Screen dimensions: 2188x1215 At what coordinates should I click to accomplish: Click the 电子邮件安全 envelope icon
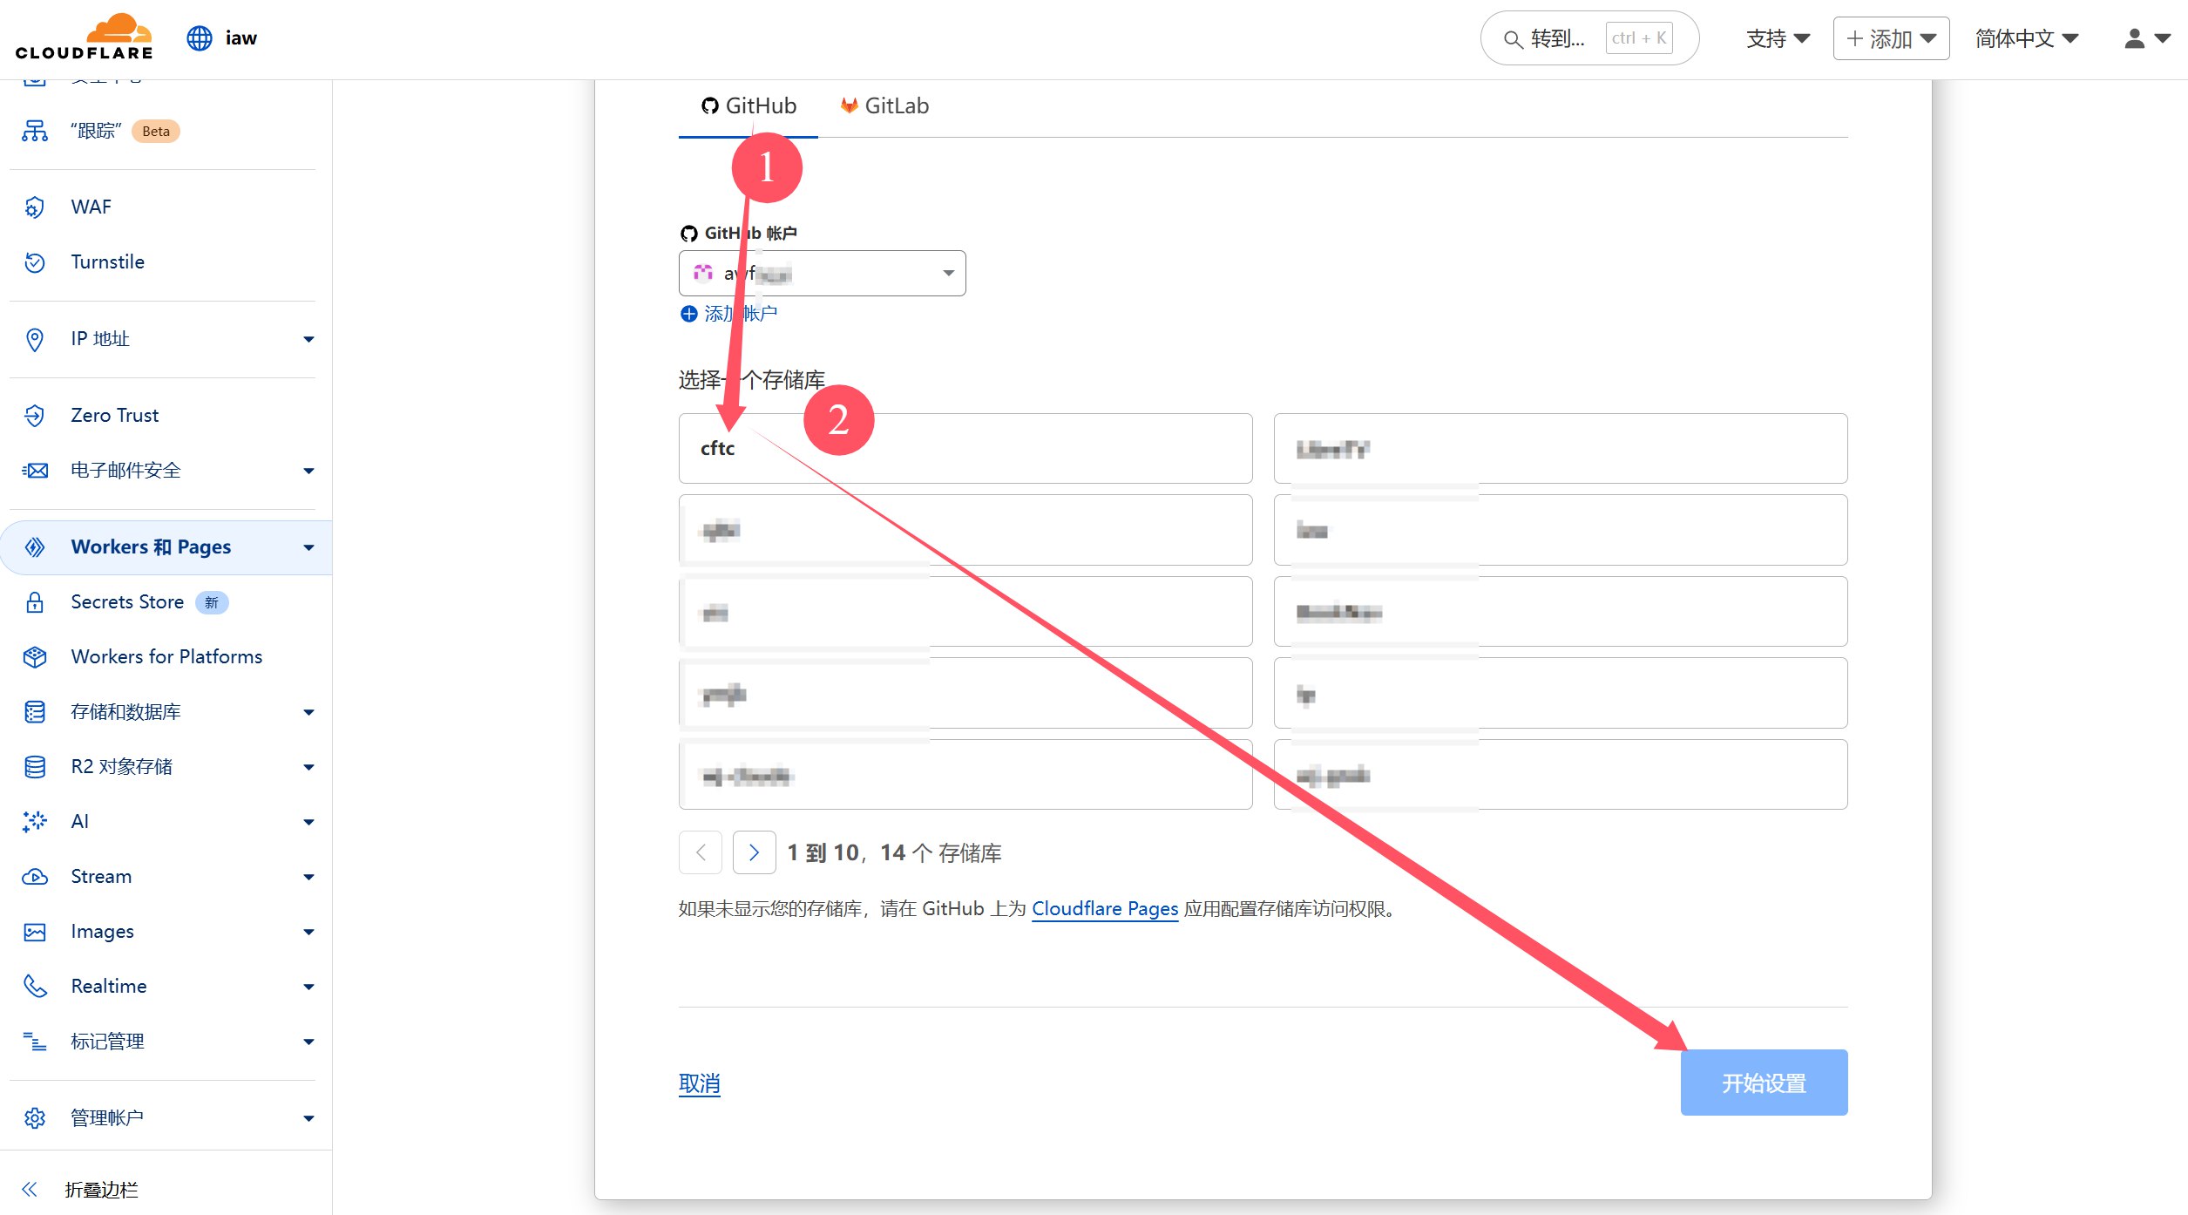[35, 471]
